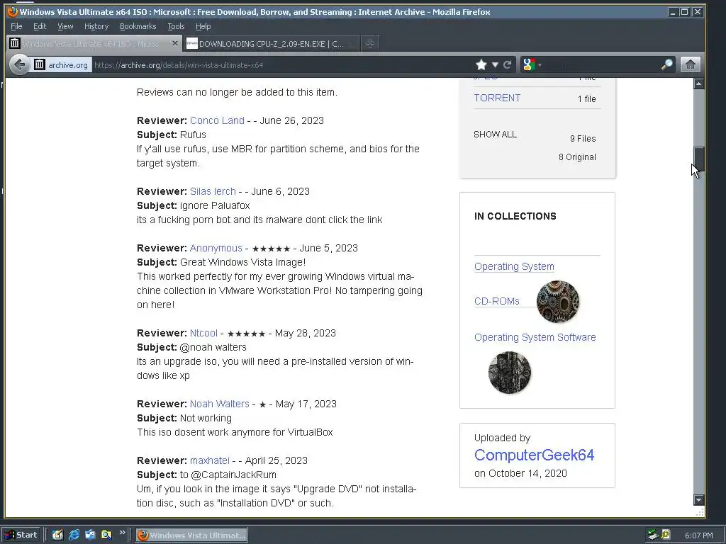This screenshot has height=544, width=726.
Task: Click the first quick launch icon beside Start
Action: [57, 535]
